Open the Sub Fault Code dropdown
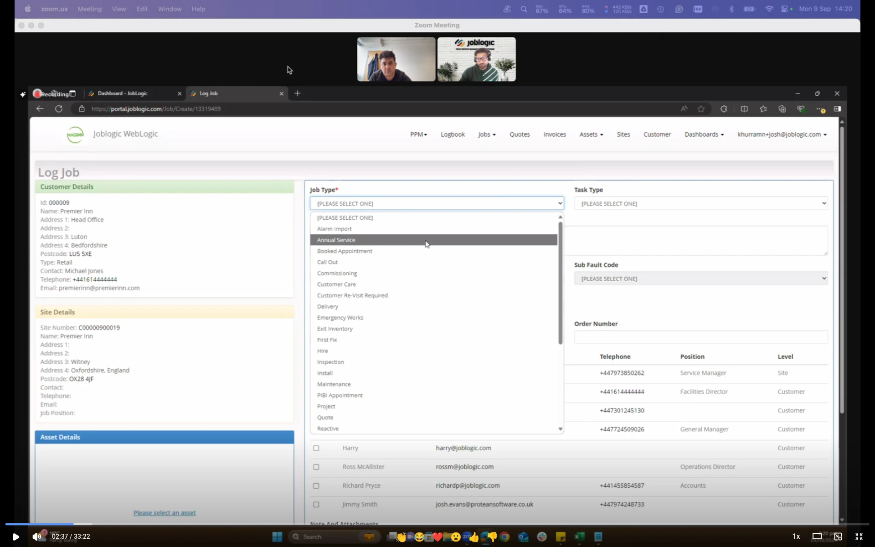 click(x=701, y=279)
